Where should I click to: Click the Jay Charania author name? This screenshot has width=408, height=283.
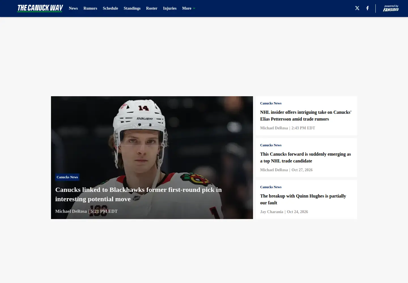272,212
